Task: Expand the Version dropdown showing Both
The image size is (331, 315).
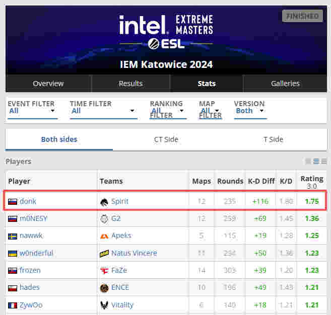Action: point(250,111)
